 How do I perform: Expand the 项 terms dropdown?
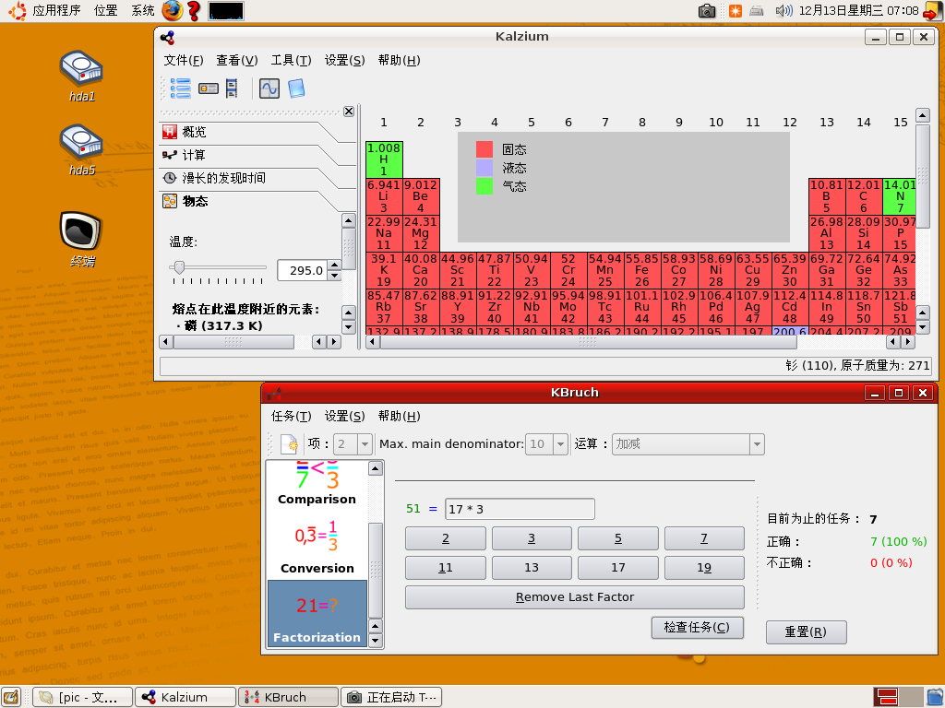(x=364, y=444)
